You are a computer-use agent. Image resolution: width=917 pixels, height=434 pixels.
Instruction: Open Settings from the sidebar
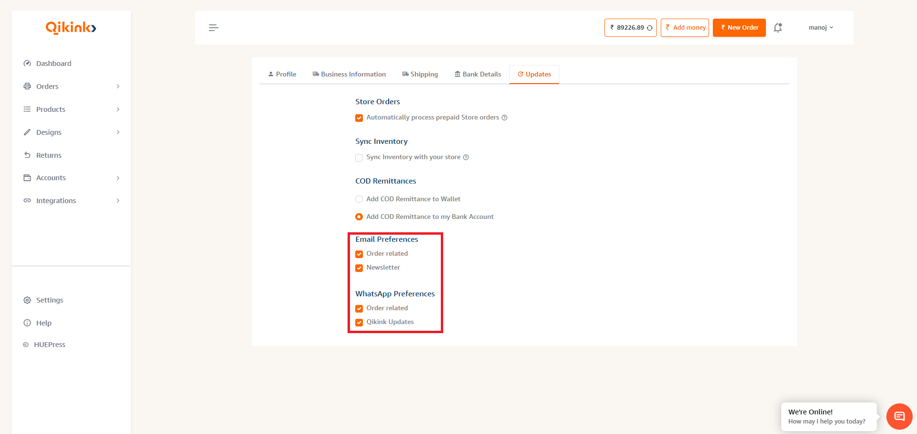tap(49, 300)
